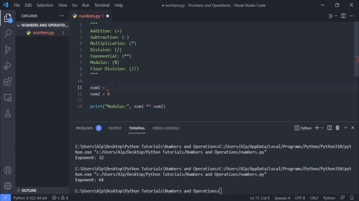The image size is (359, 201).
Task: Open notifications bell in status bar
Action: click(x=352, y=198)
